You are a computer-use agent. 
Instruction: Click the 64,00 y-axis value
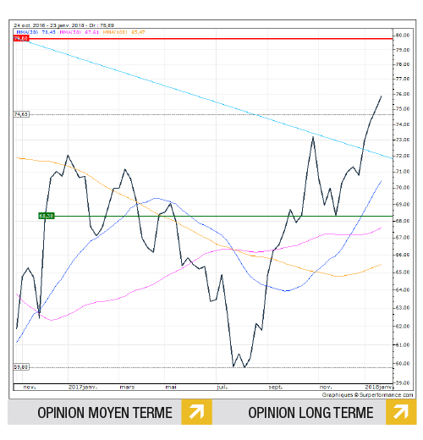403,289
